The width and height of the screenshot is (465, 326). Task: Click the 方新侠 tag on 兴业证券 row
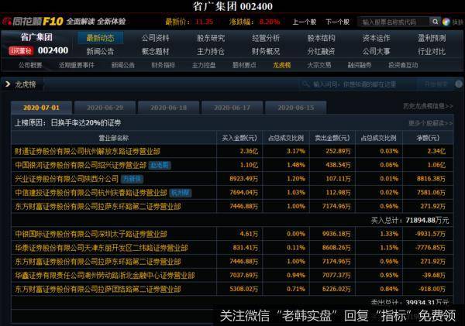pyautogui.click(x=133, y=179)
